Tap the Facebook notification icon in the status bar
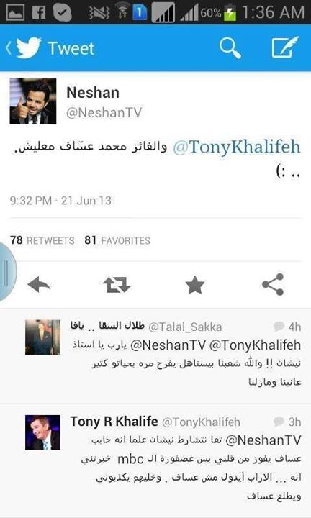This screenshot has width=311, height=518. pos(39,13)
